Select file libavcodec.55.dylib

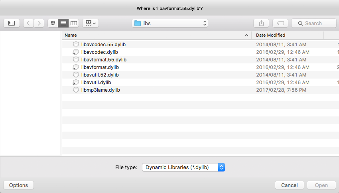201,45
